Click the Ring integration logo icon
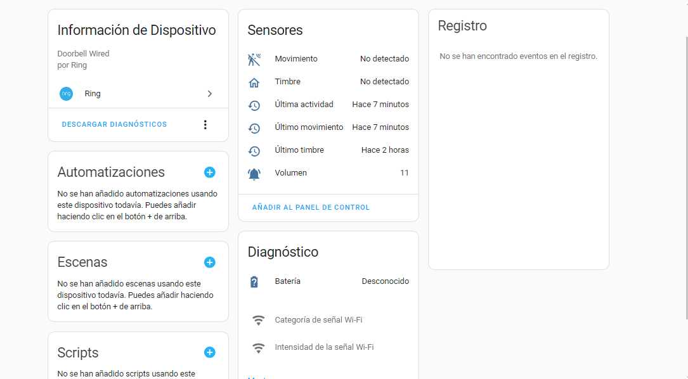This screenshot has height=379, width=688. coord(66,94)
